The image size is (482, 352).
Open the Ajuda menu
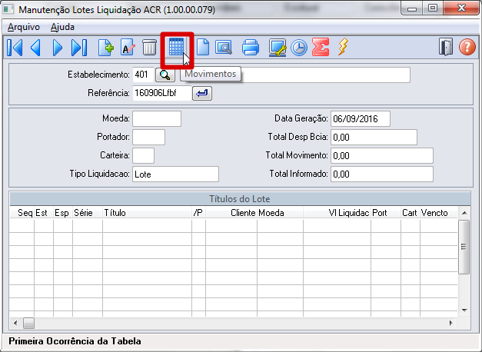click(62, 27)
